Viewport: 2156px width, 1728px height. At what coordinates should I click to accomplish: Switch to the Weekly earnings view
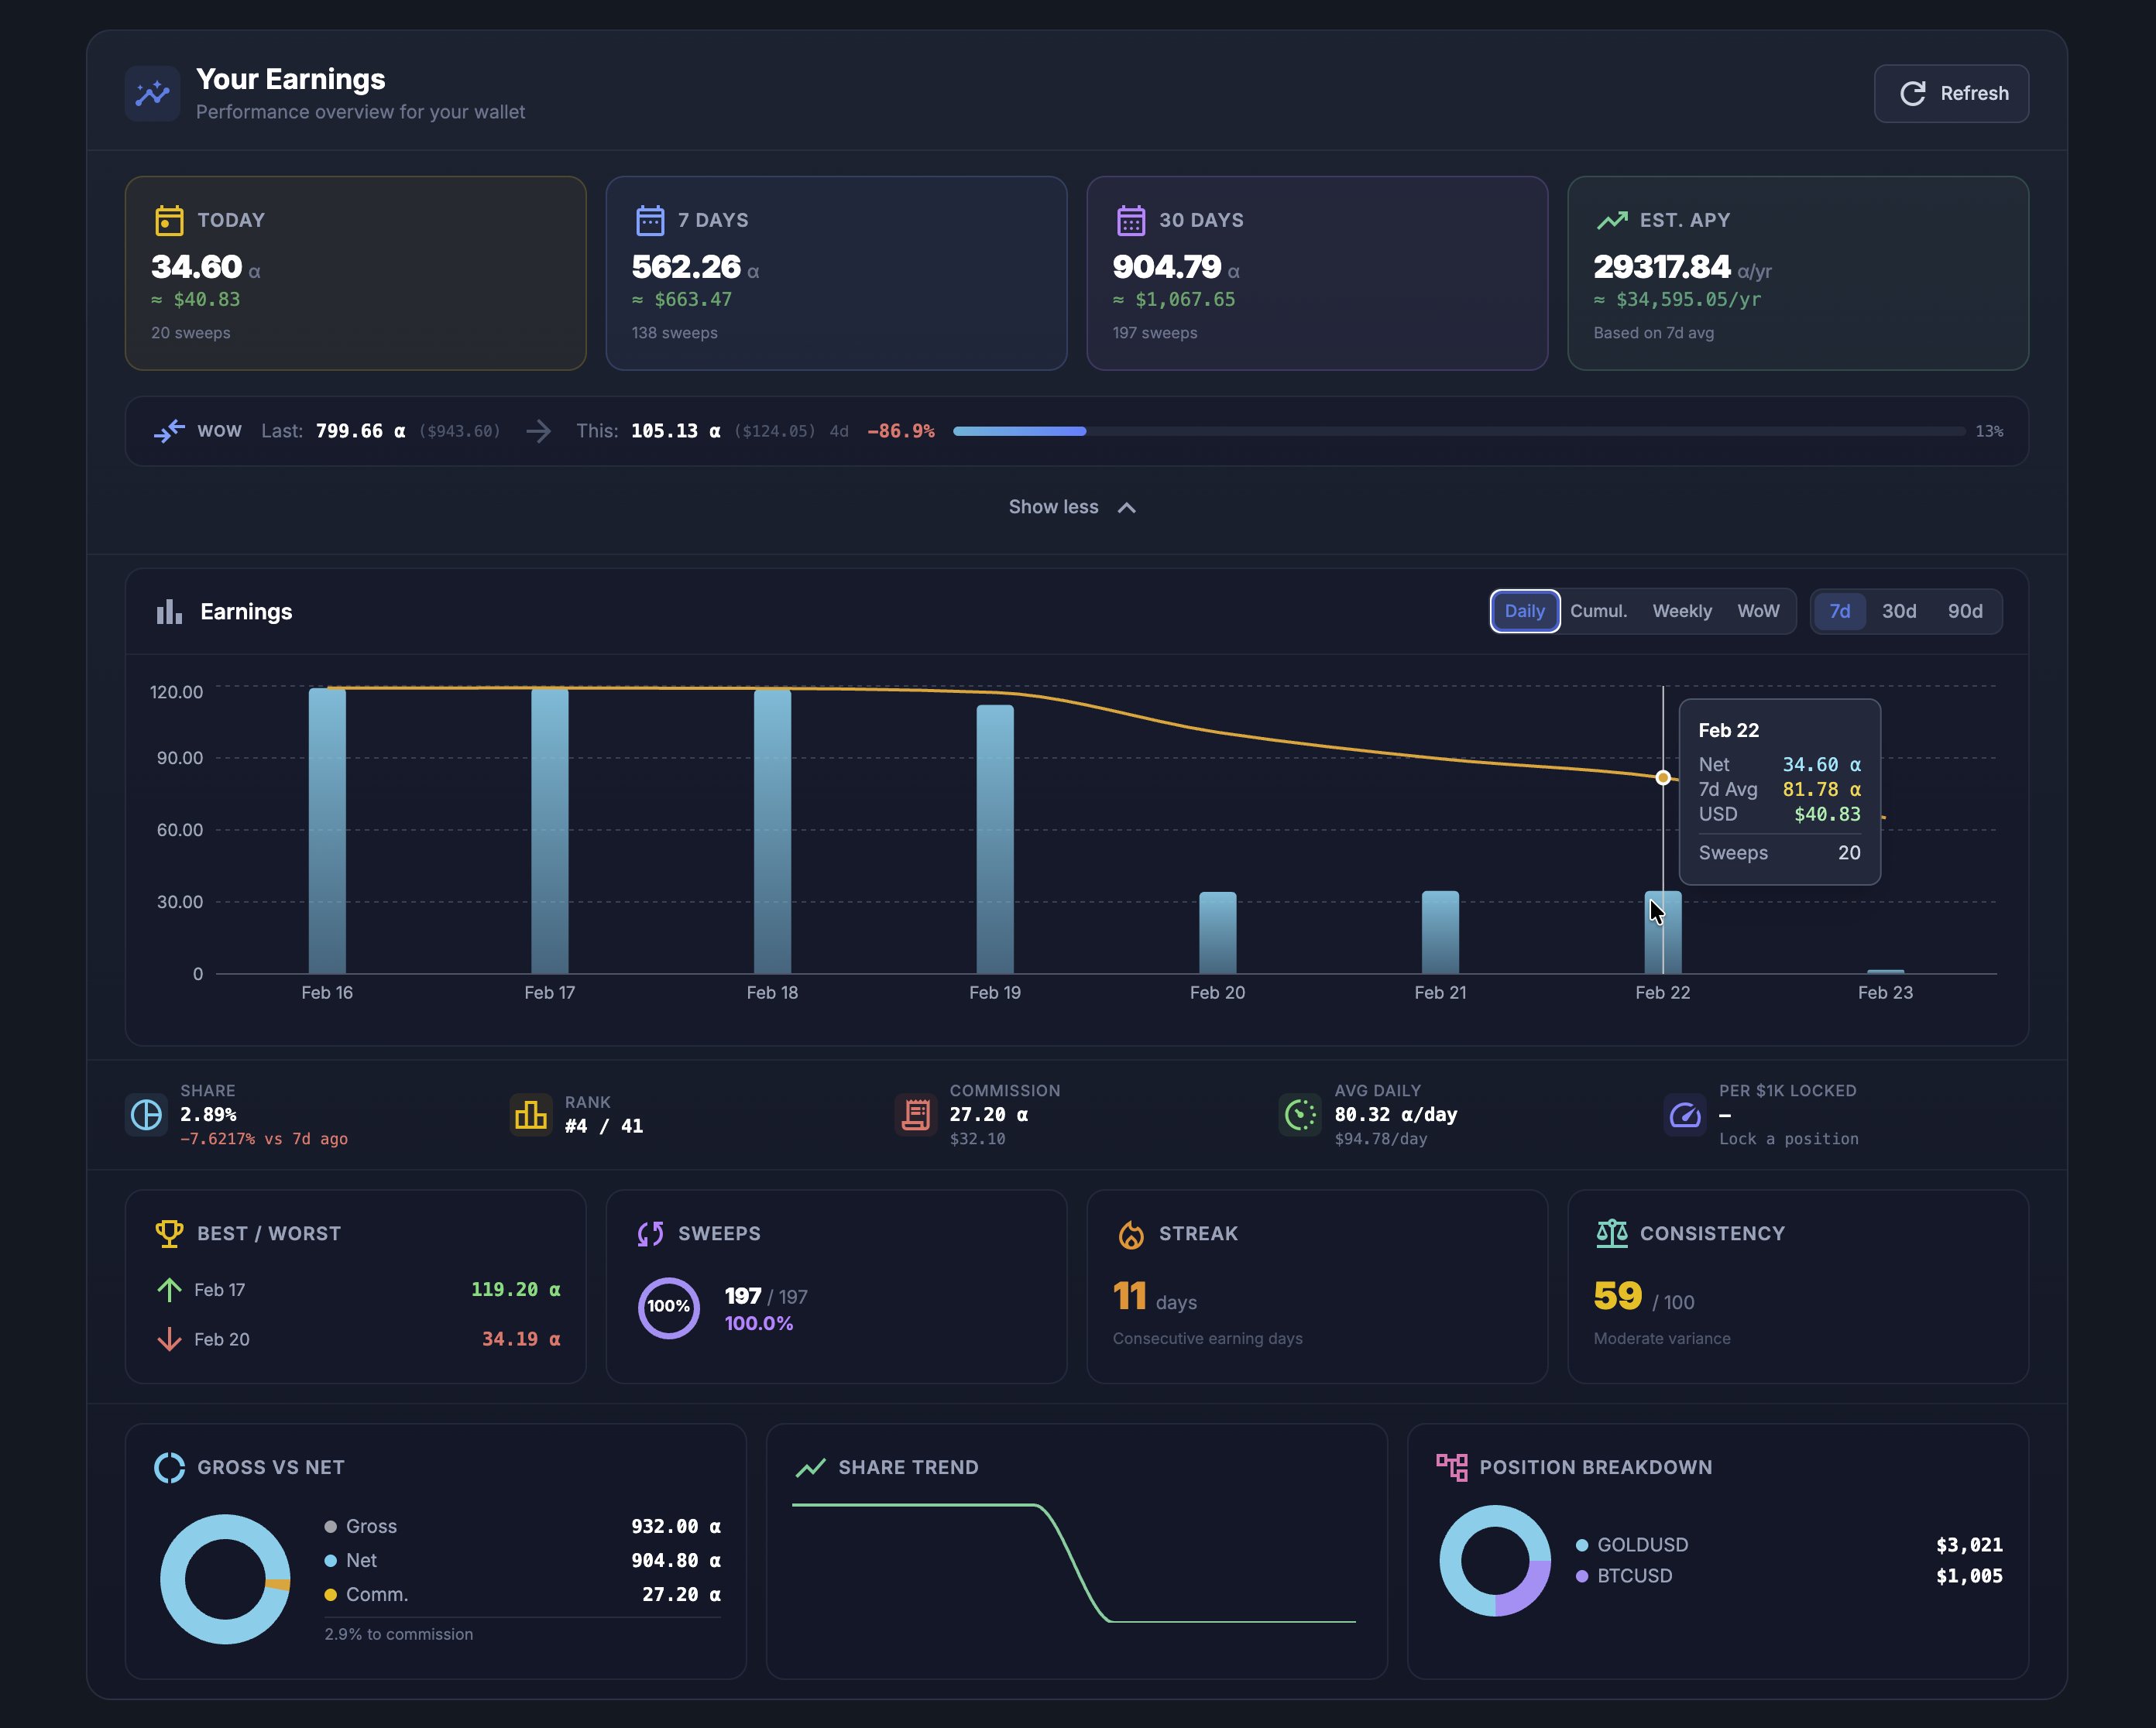click(x=1682, y=611)
